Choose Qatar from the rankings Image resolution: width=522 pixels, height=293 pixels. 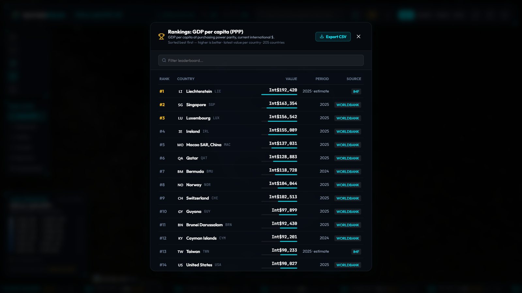[261, 158]
